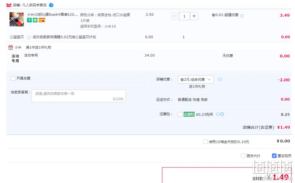Click the 公益宝贝 row label

click(17, 37)
